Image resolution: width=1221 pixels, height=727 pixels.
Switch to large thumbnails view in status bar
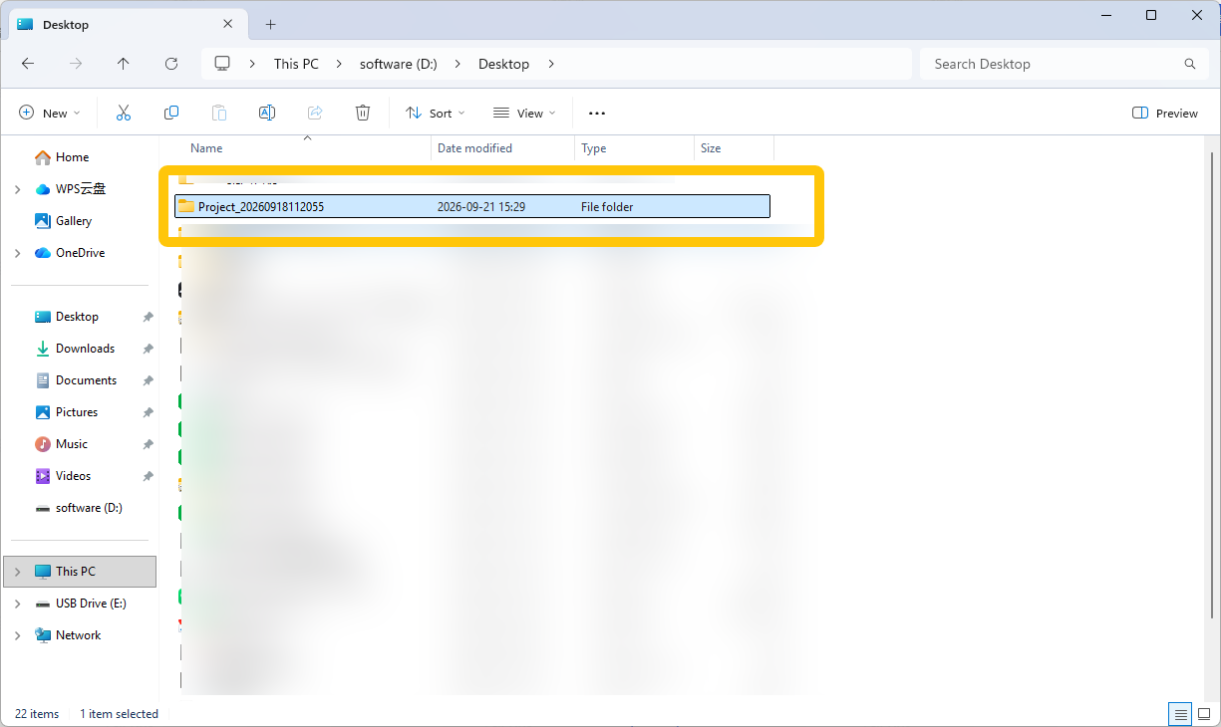pos(1204,714)
